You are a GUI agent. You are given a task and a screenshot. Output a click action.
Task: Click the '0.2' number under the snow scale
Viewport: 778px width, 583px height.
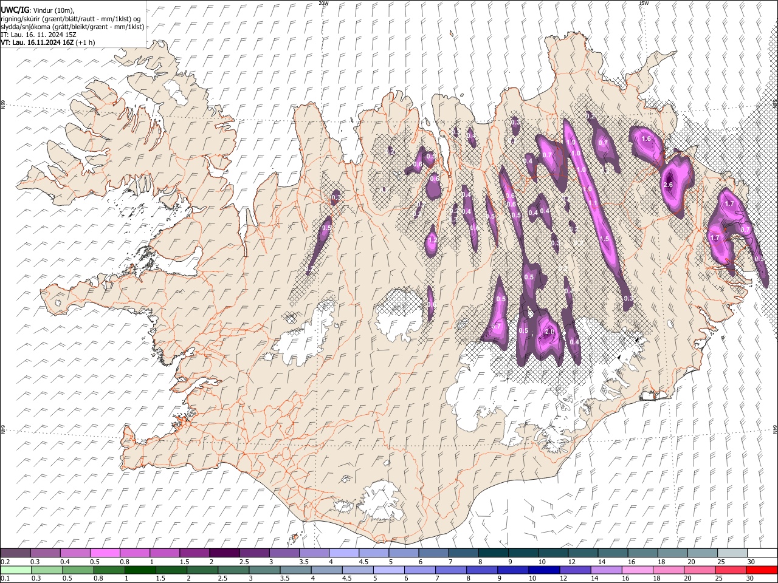pyautogui.click(x=5, y=562)
